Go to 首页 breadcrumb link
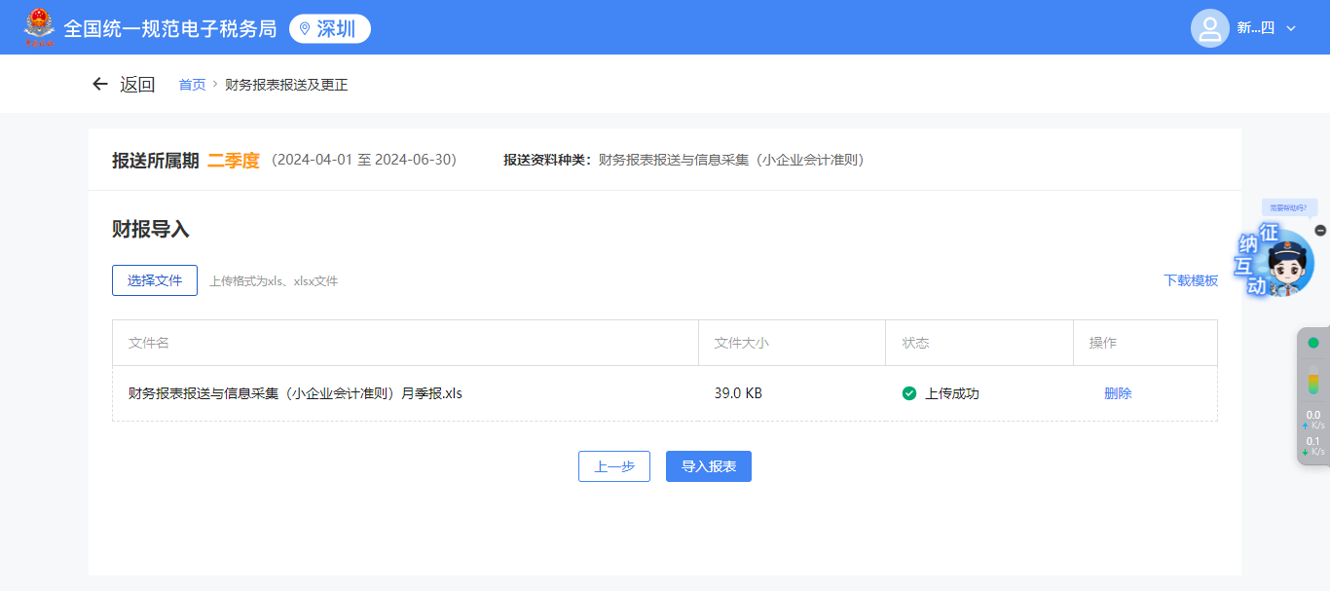 coord(192,85)
